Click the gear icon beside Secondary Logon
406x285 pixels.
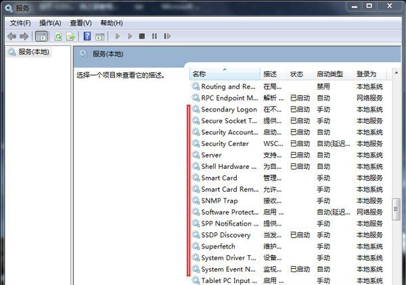[x=196, y=109]
